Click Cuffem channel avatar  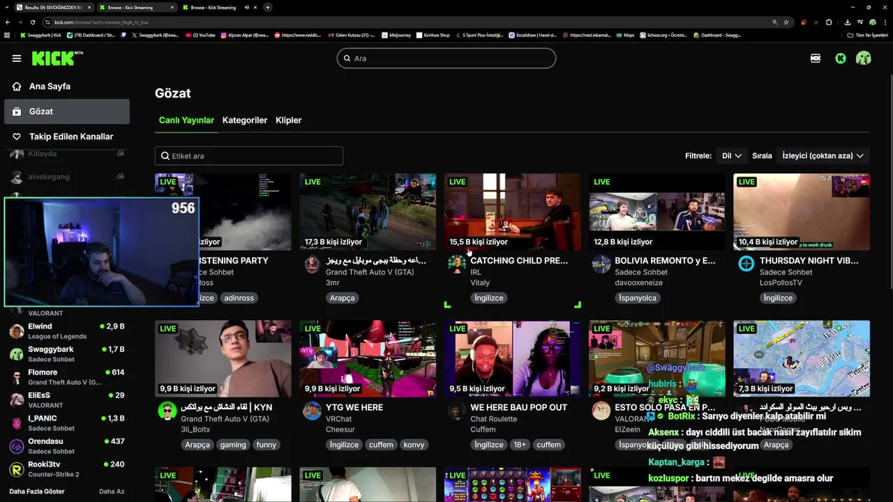tap(456, 411)
